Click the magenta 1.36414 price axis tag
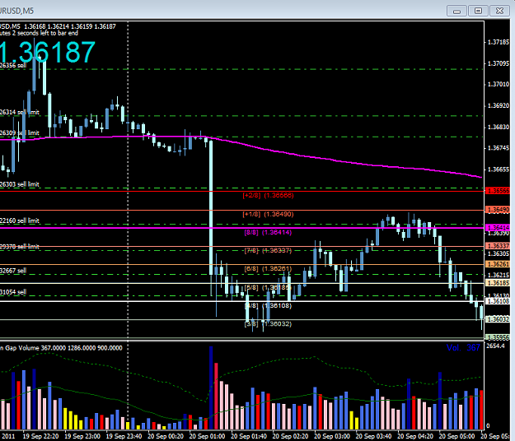The width and height of the screenshot is (515, 441). click(498, 228)
